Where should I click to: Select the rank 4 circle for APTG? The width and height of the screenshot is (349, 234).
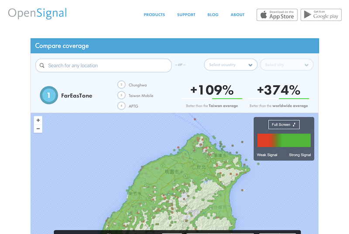tap(121, 106)
